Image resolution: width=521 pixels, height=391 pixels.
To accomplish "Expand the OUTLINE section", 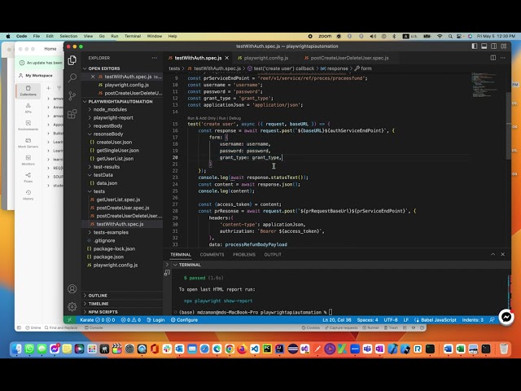I will (98, 296).
